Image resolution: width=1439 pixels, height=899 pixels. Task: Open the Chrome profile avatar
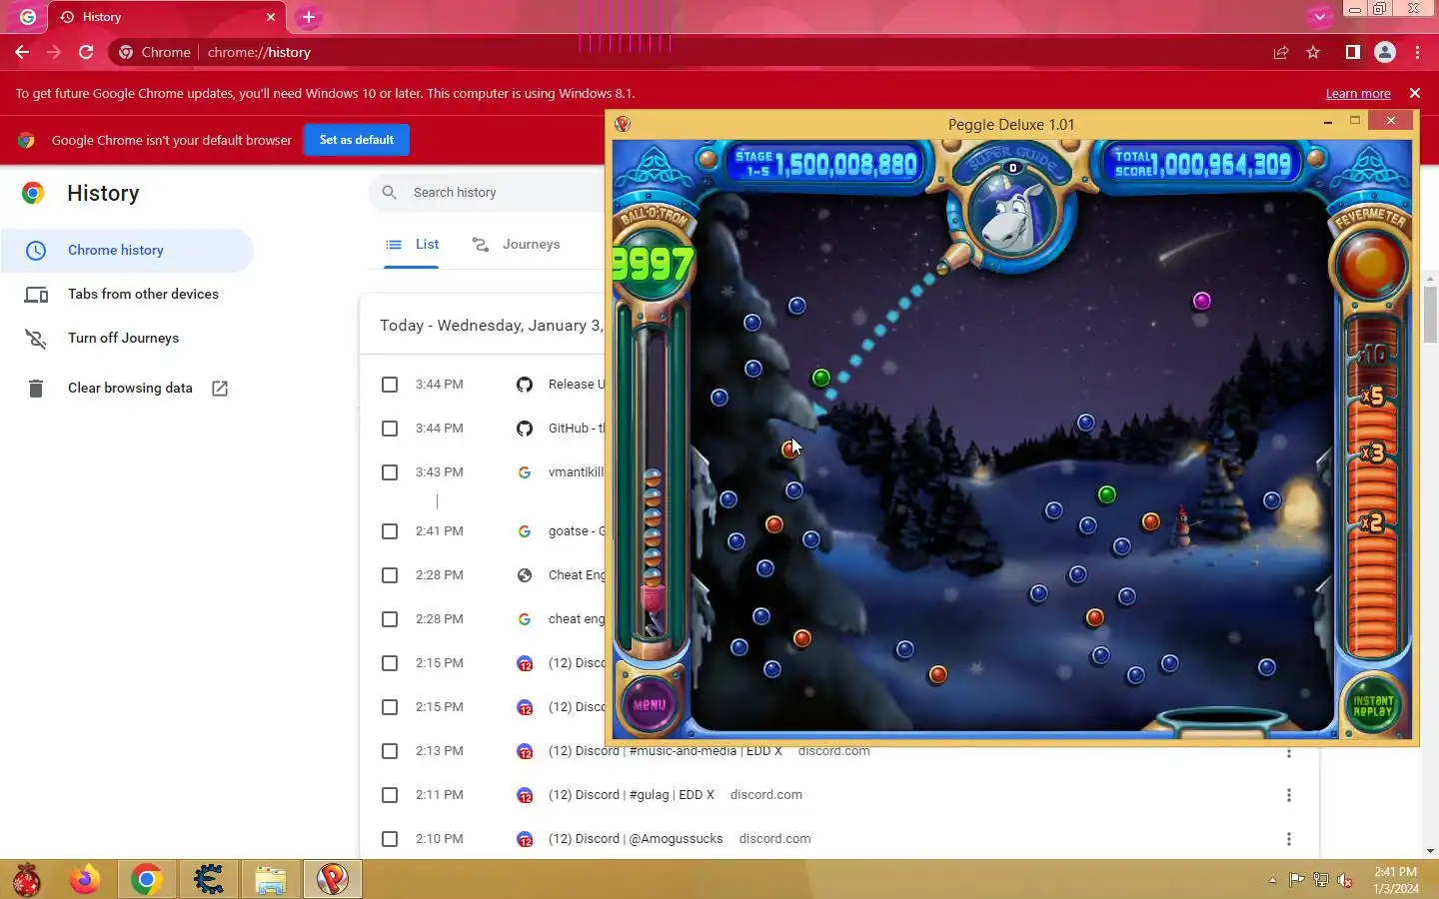pyautogui.click(x=1385, y=52)
